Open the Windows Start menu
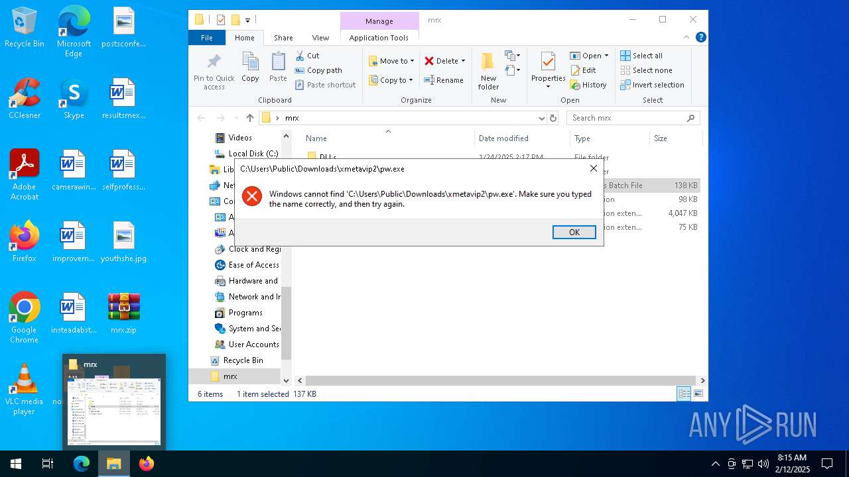This screenshot has height=477, width=849. 16,464
